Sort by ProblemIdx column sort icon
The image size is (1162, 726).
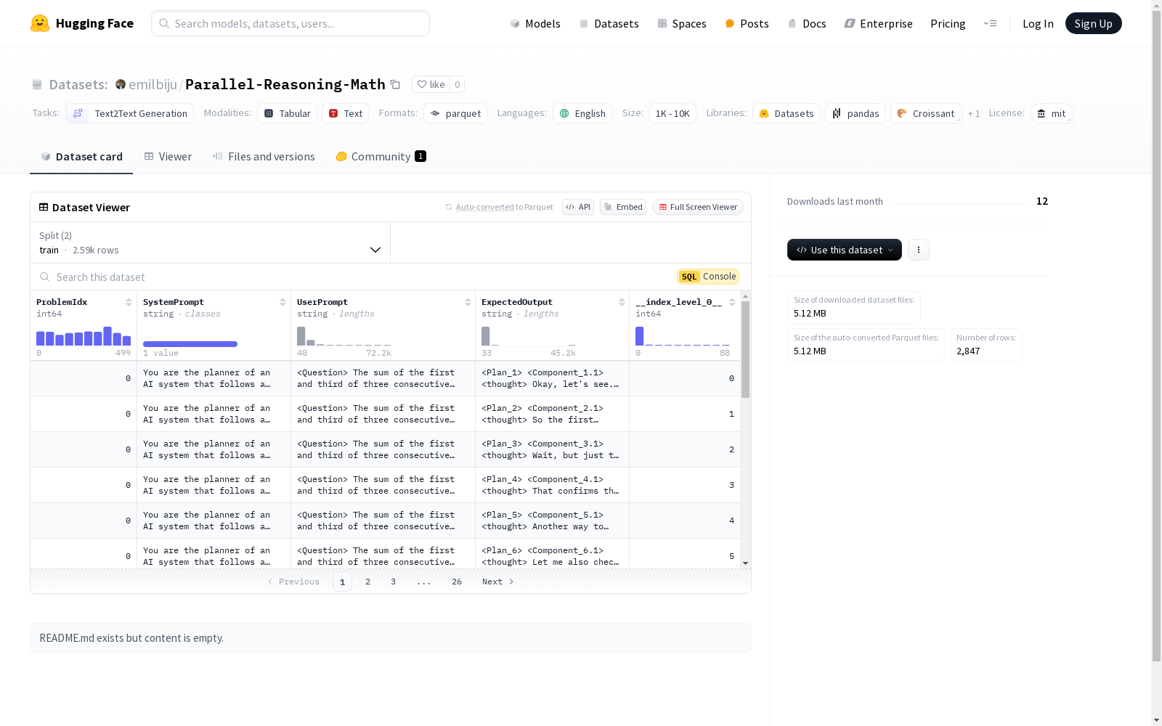pos(129,302)
